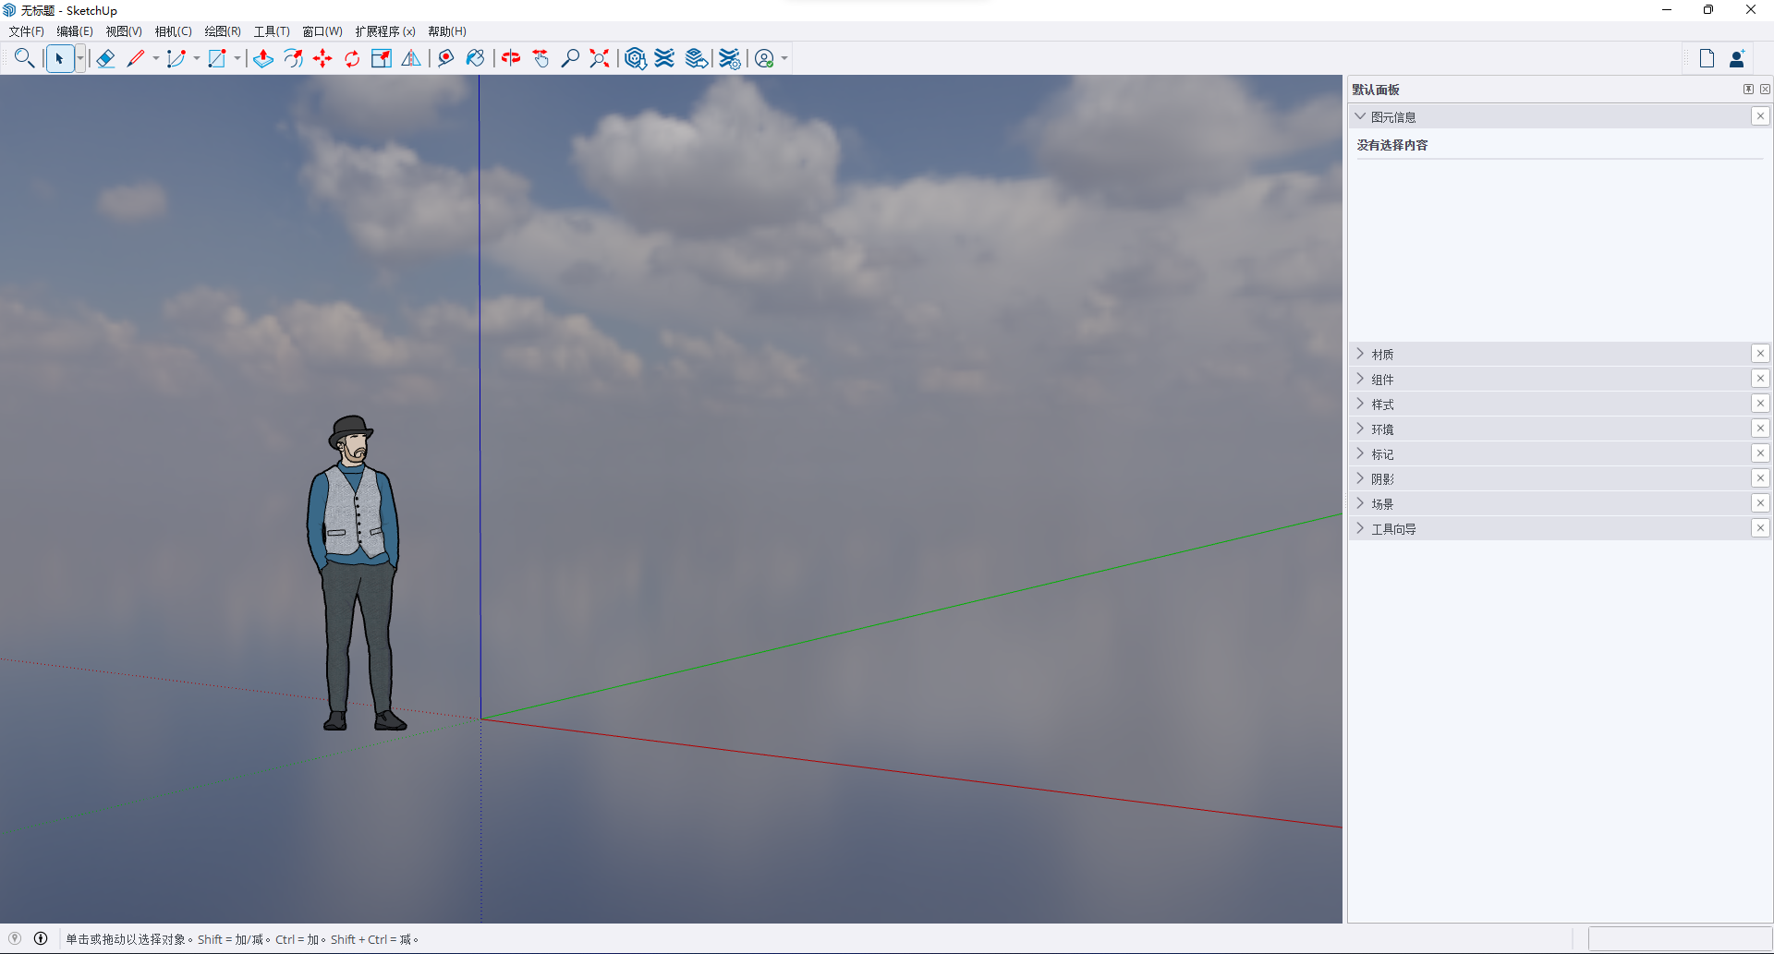Pick the Paint Bucket tool
This screenshot has width=1774, height=954.
click(475, 59)
